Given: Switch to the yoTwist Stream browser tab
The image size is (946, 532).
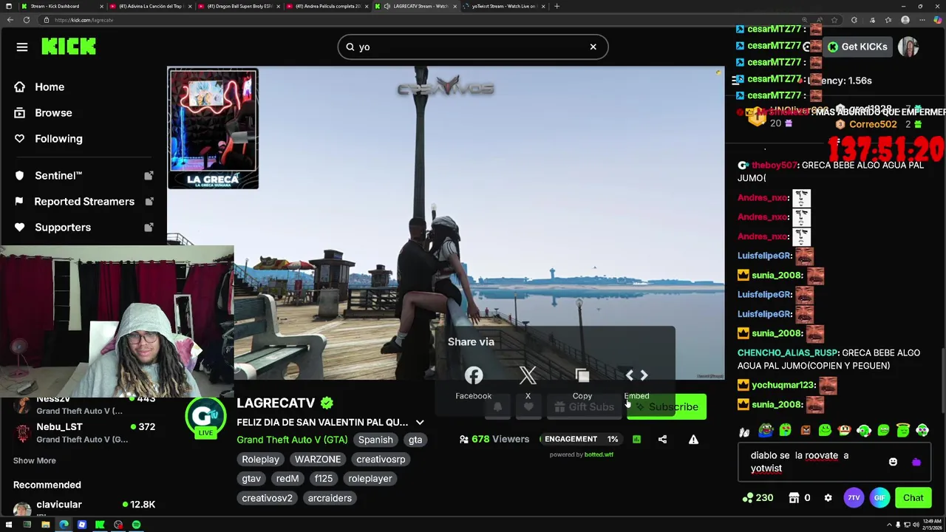Looking at the screenshot, I should pos(504,6).
